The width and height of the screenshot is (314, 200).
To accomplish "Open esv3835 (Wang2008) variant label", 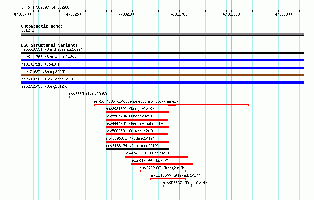I will tap(88, 94).
